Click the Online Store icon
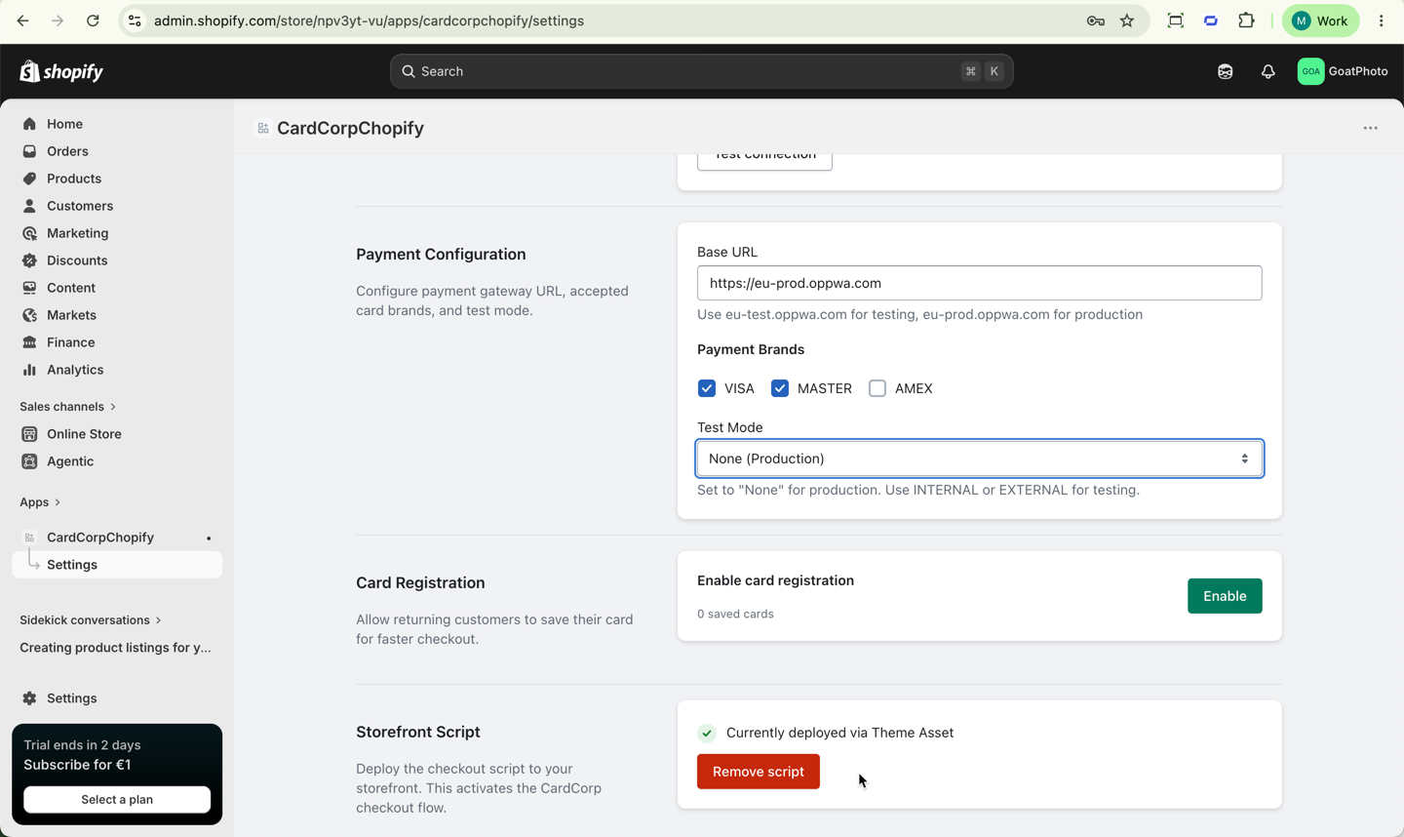This screenshot has width=1404, height=837. (x=29, y=434)
